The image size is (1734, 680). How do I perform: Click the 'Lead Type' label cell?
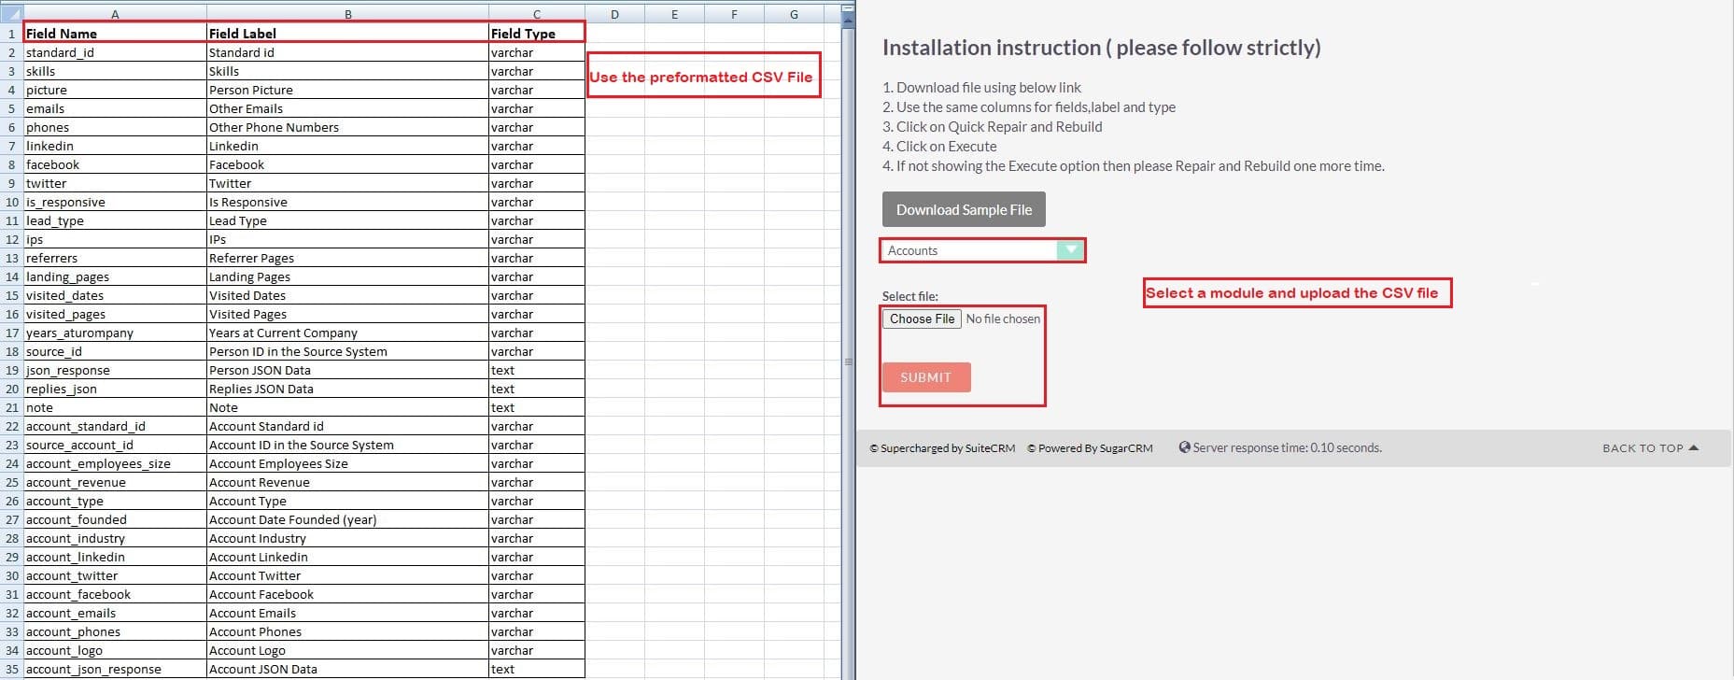[348, 220]
